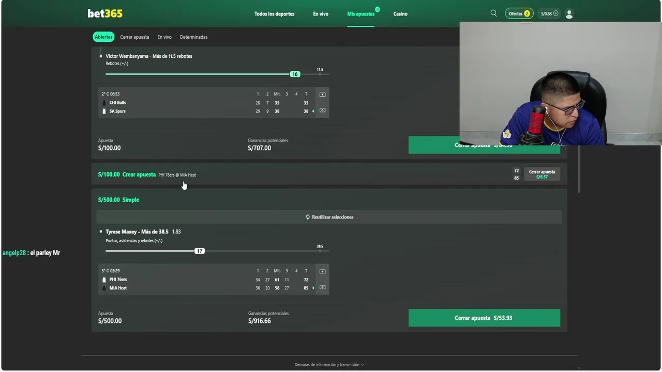Screen dimensions: 662x372
Task: Click Cerrar apuesta S/53.93 button
Action: pos(484,318)
